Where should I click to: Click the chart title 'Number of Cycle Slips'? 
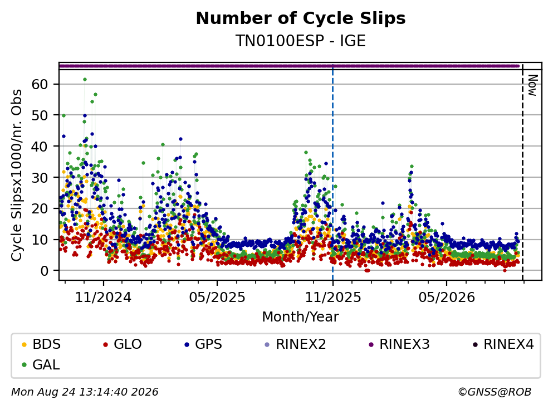click(x=301, y=18)
